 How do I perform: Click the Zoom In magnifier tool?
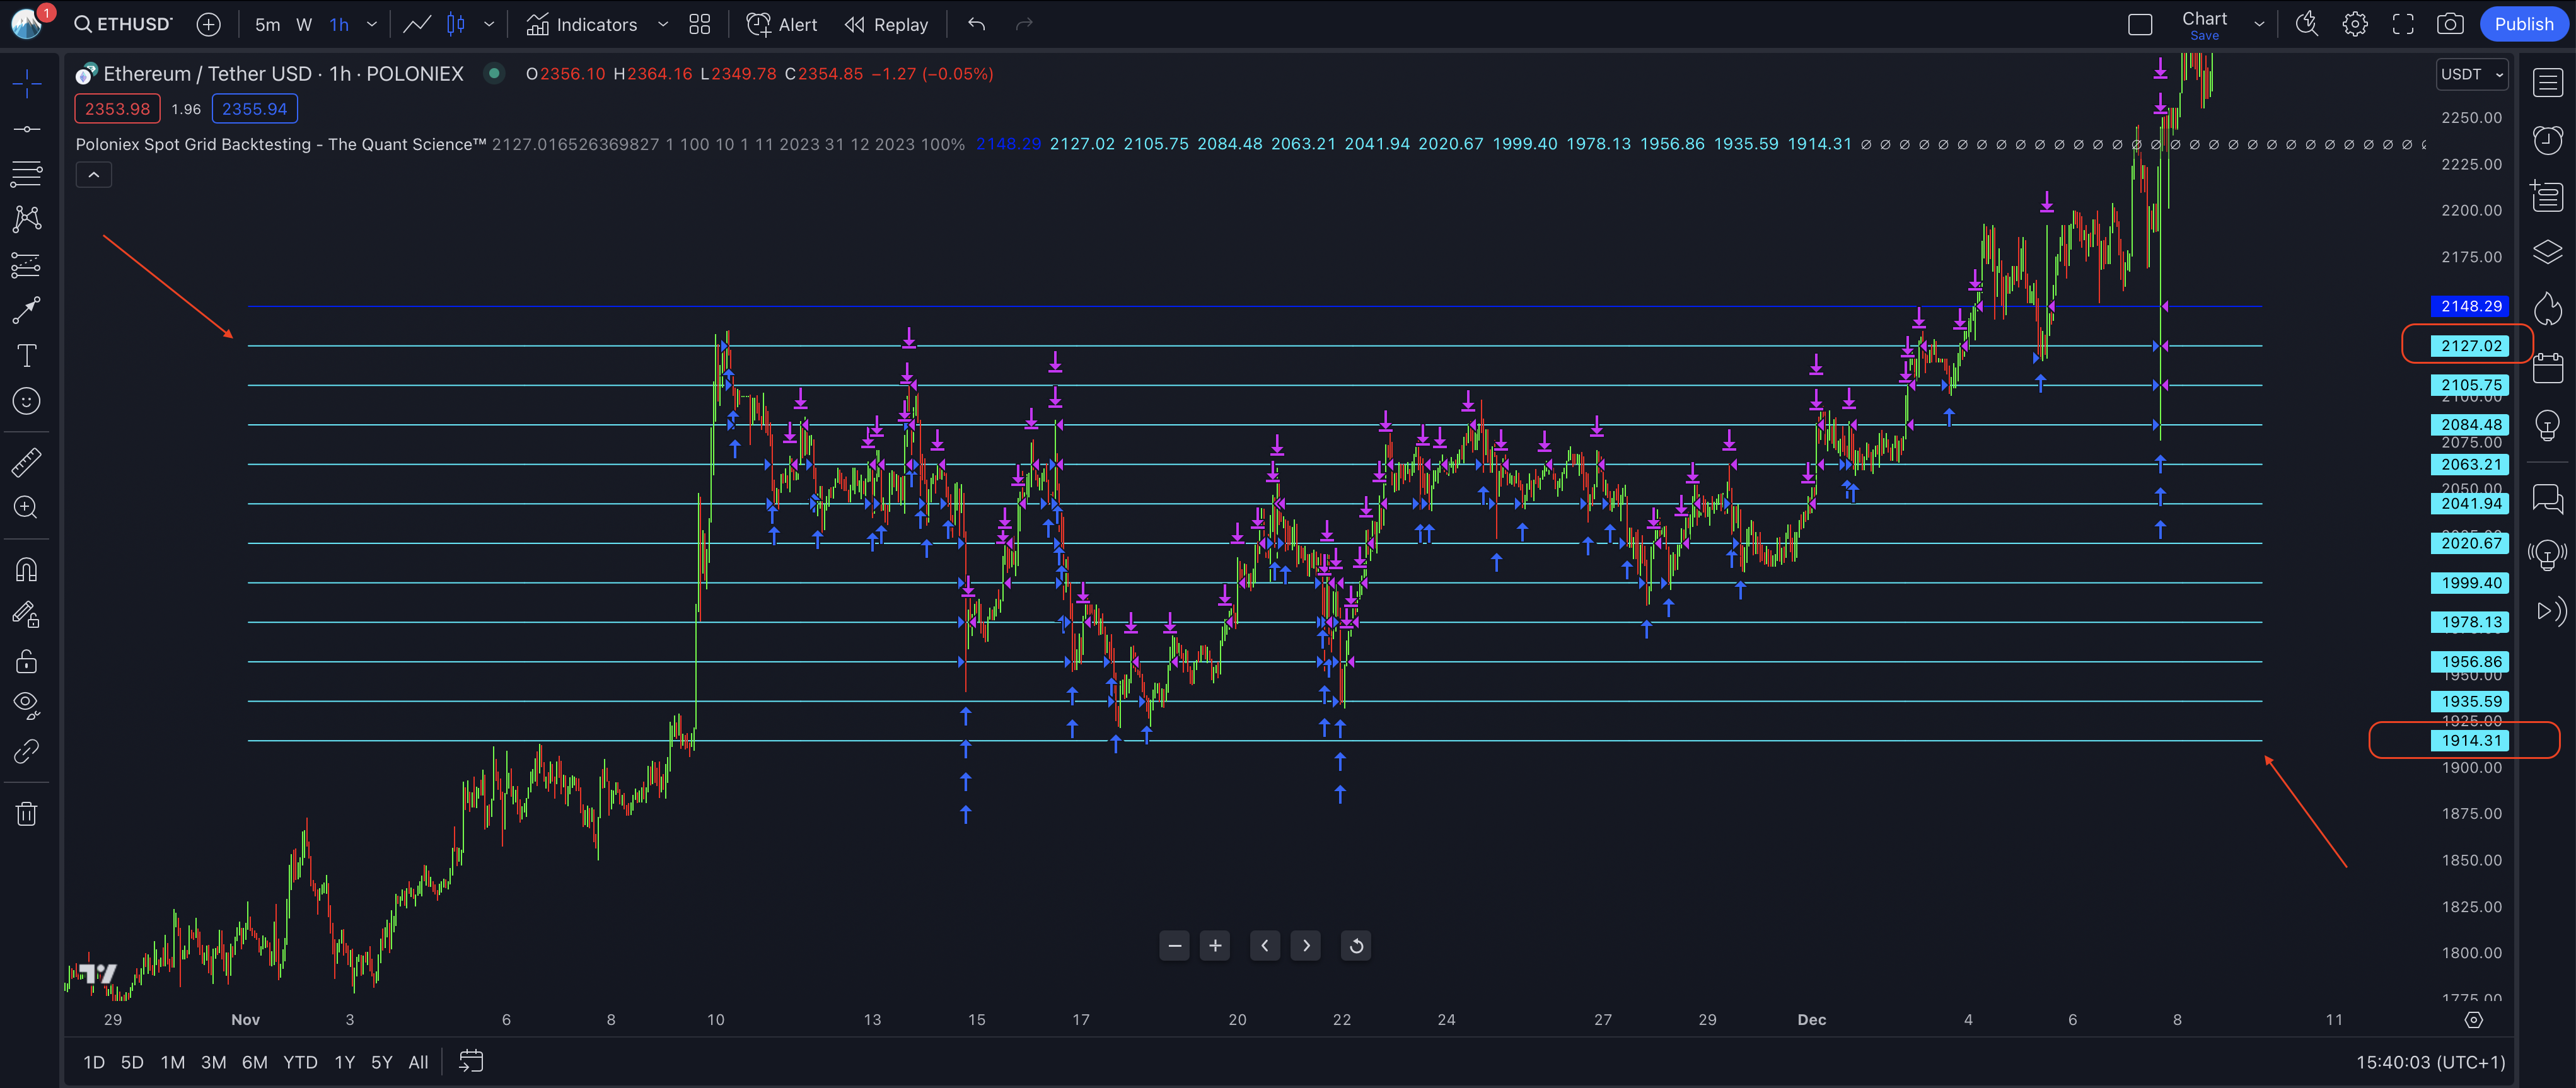(x=26, y=508)
